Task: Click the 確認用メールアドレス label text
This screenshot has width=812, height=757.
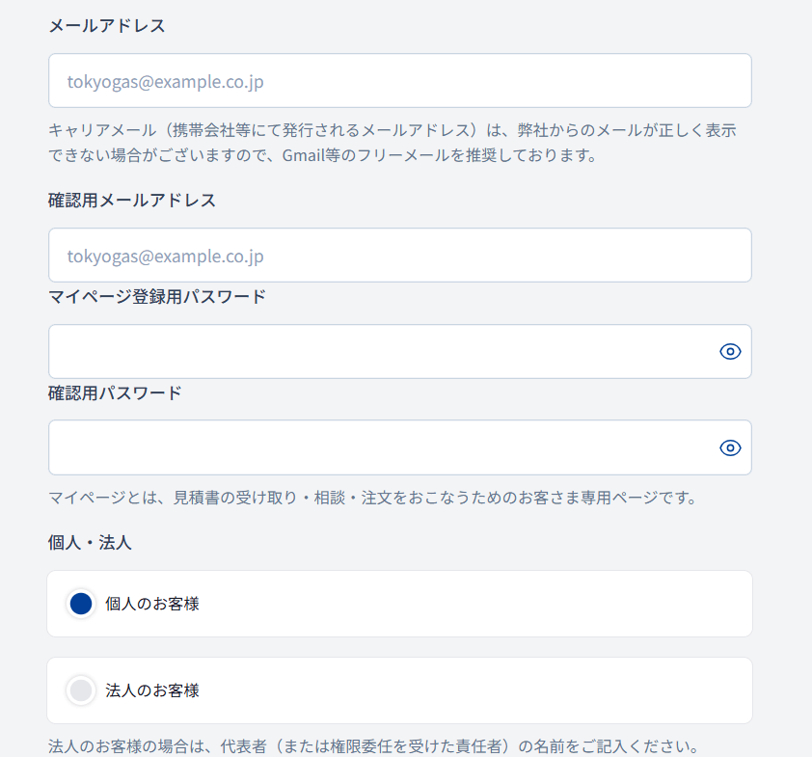Action: (x=132, y=201)
